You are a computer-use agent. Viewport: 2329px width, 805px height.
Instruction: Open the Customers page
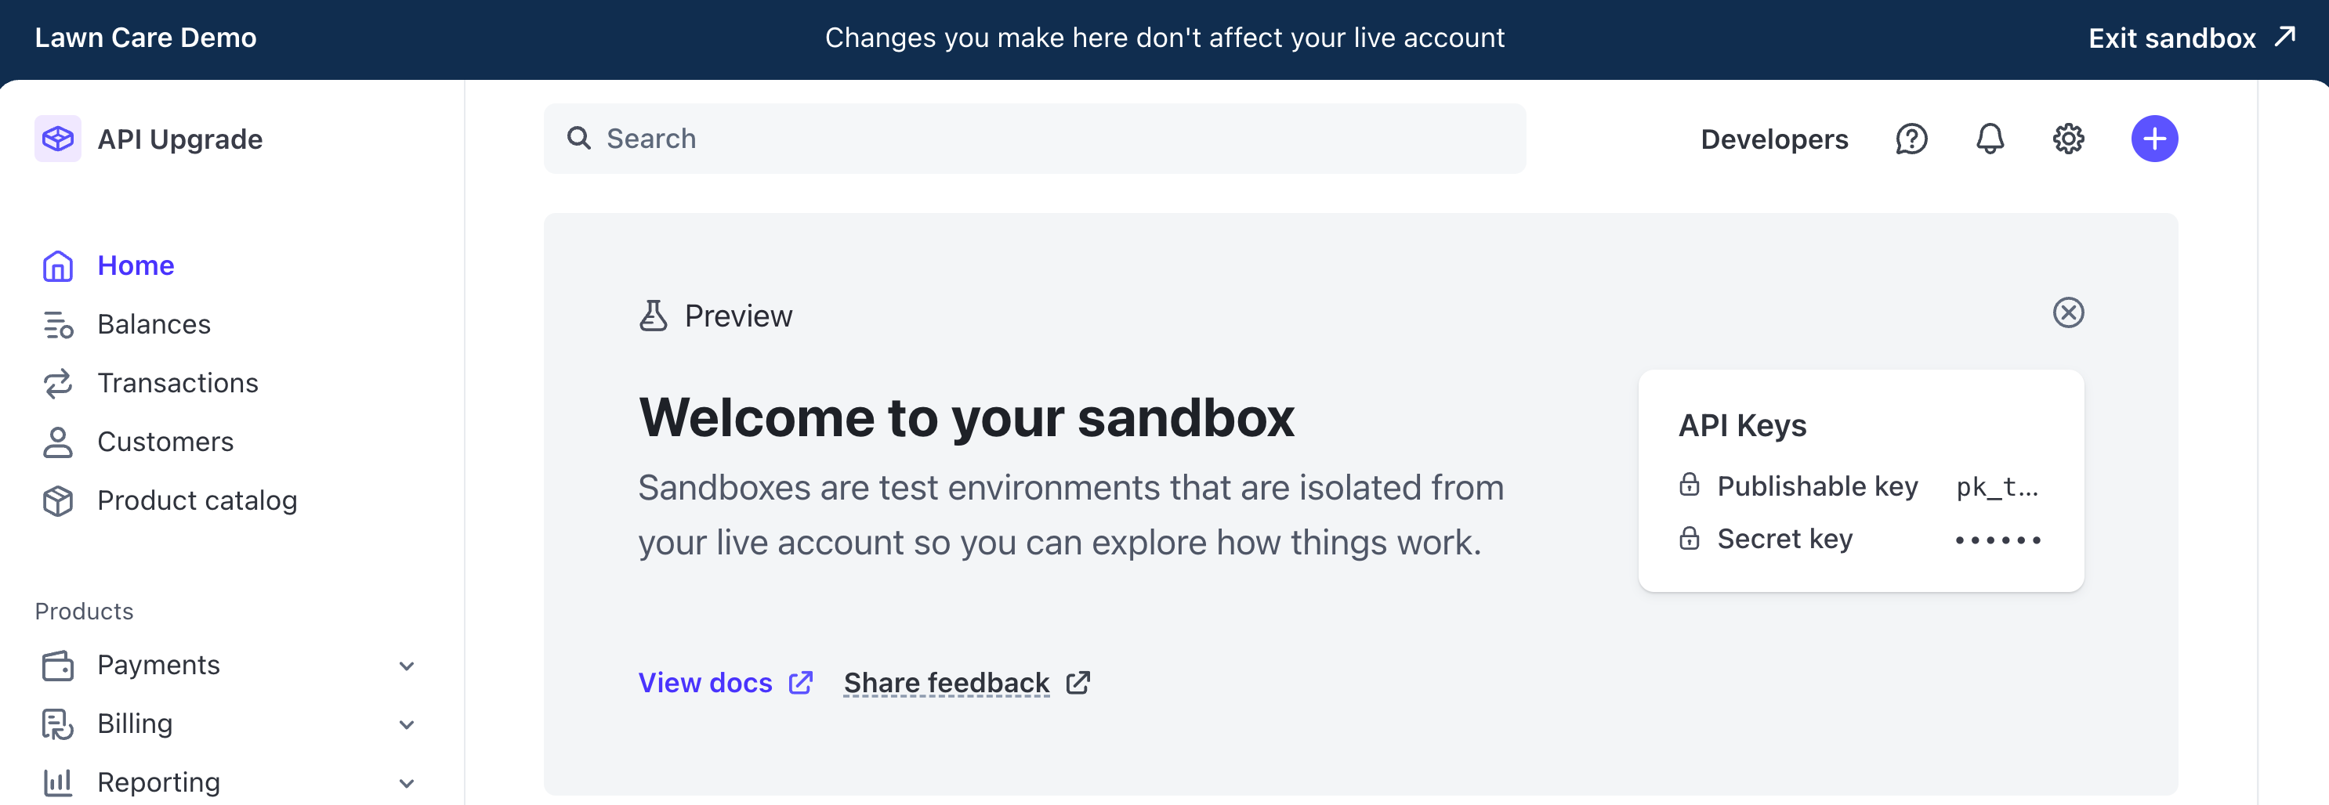point(165,442)
